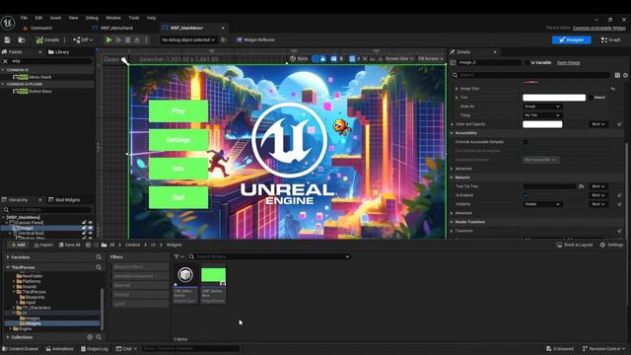This screenshot has height=355, width=631.
Task: Collapse the Accessibility section
Action: [x=452, y=133]
